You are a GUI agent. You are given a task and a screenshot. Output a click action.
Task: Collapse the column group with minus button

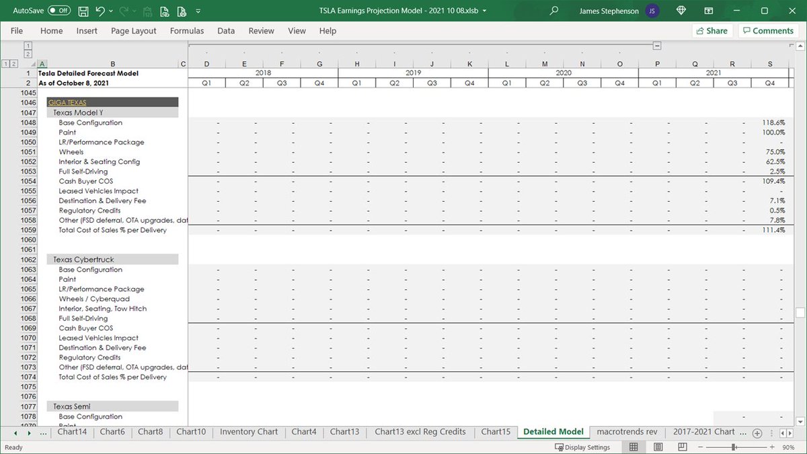point(657,46)
